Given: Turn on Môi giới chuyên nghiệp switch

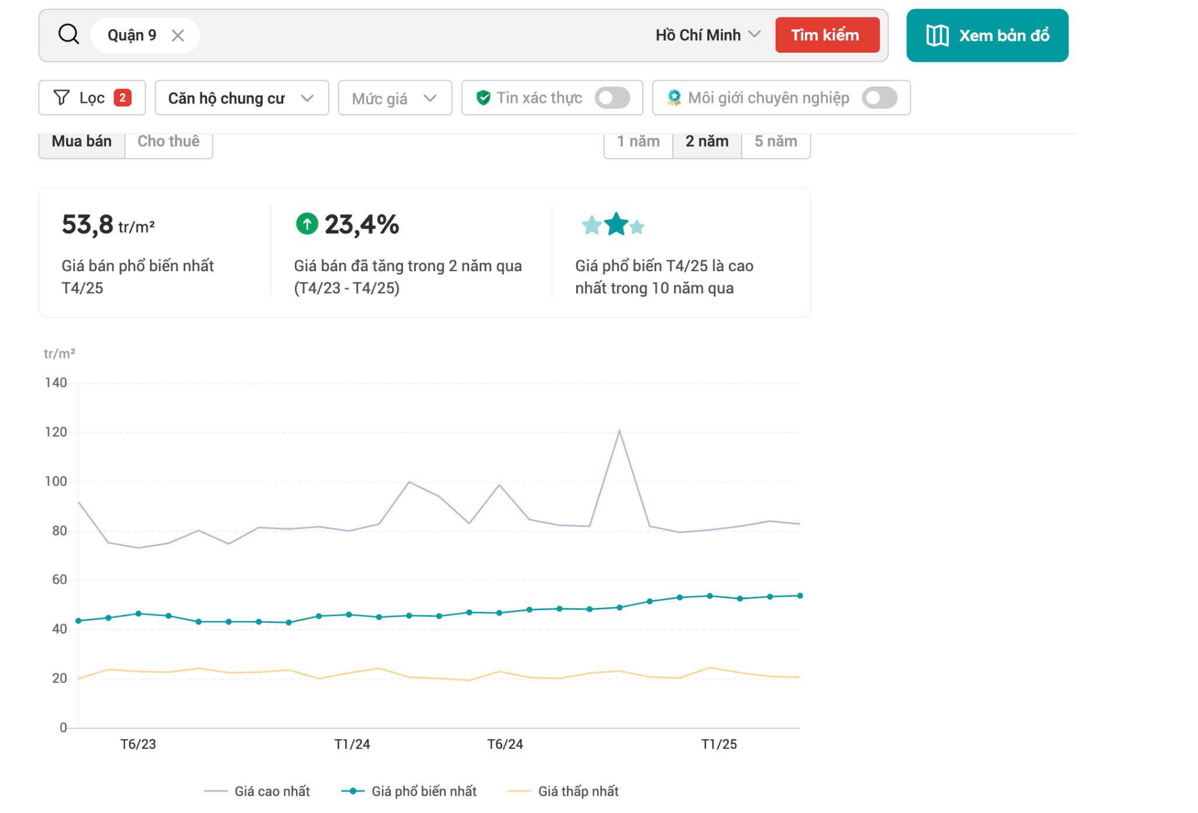Looking at the screenshot, I should pyautogui.click(x=879, y=98).
